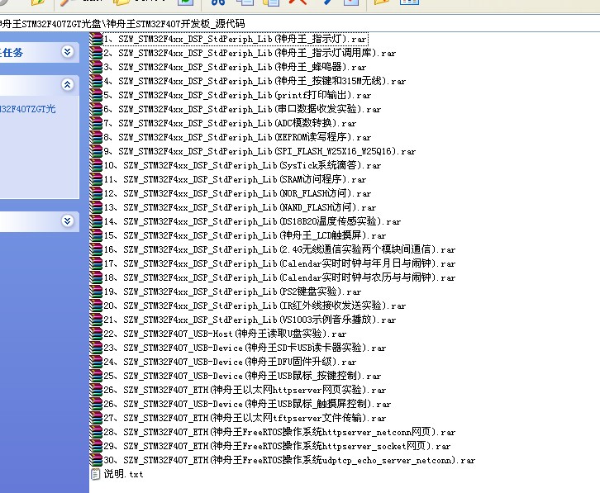Screen dimensions: 600x493
Task: Click archive icon beside 7、ADC模数转换
Action: click(96, 123)
